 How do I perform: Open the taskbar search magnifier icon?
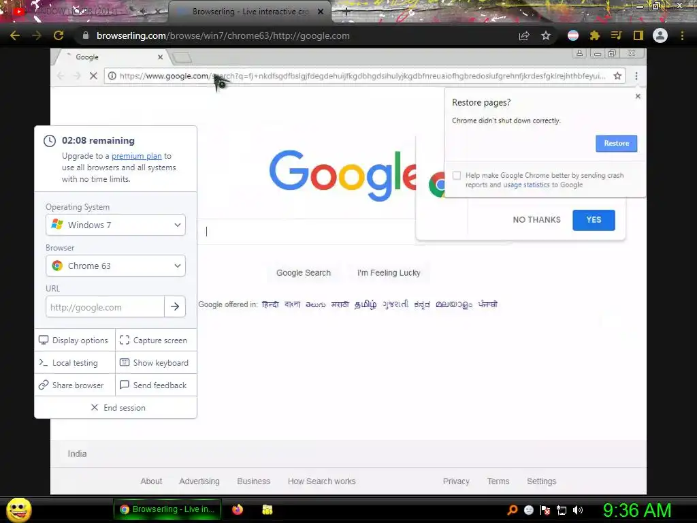[x=512, y=509]
